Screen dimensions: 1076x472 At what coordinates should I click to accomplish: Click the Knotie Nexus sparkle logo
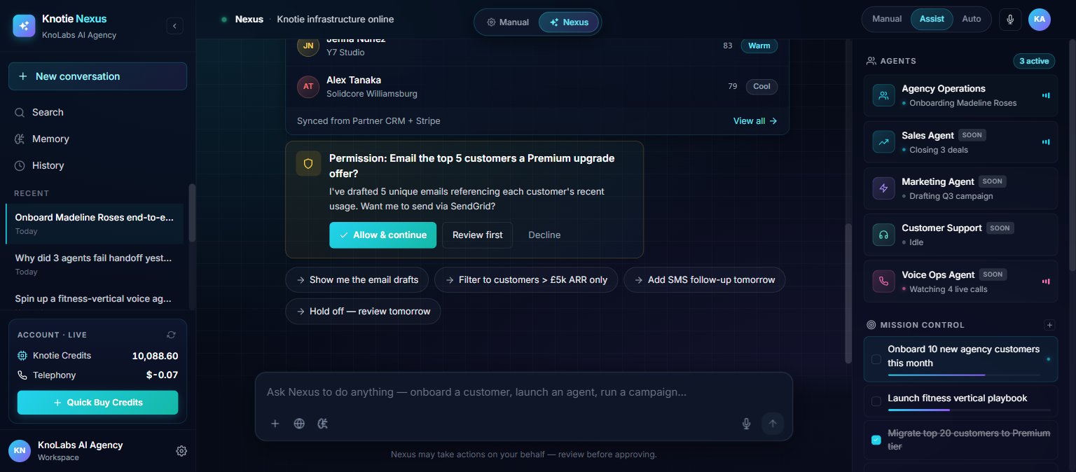24,25
